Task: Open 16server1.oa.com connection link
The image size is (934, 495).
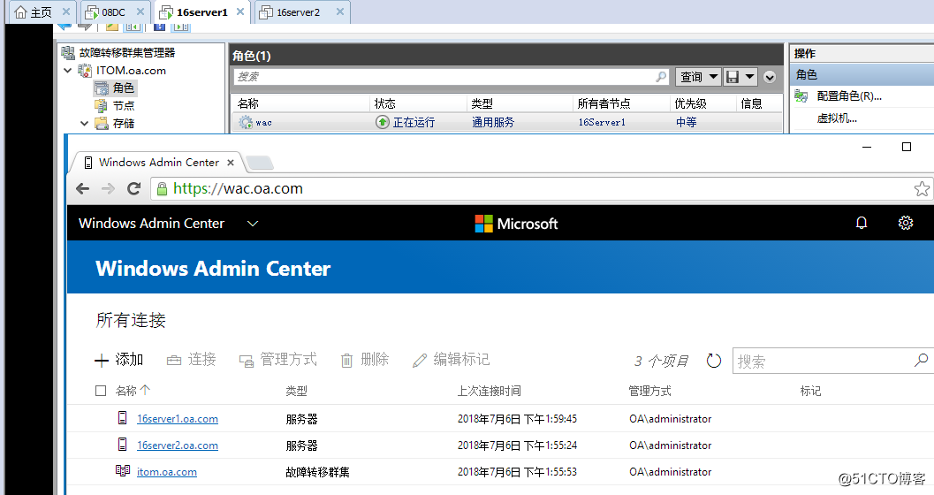Action: click(x=178, y=419)
